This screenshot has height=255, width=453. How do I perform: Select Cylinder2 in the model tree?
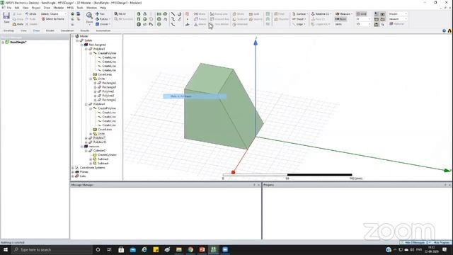tap(99, 151)
